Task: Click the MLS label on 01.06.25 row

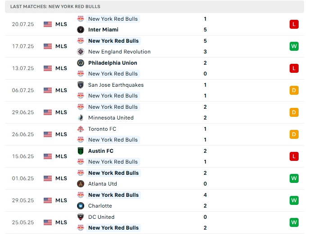Action: pos(61,178)
